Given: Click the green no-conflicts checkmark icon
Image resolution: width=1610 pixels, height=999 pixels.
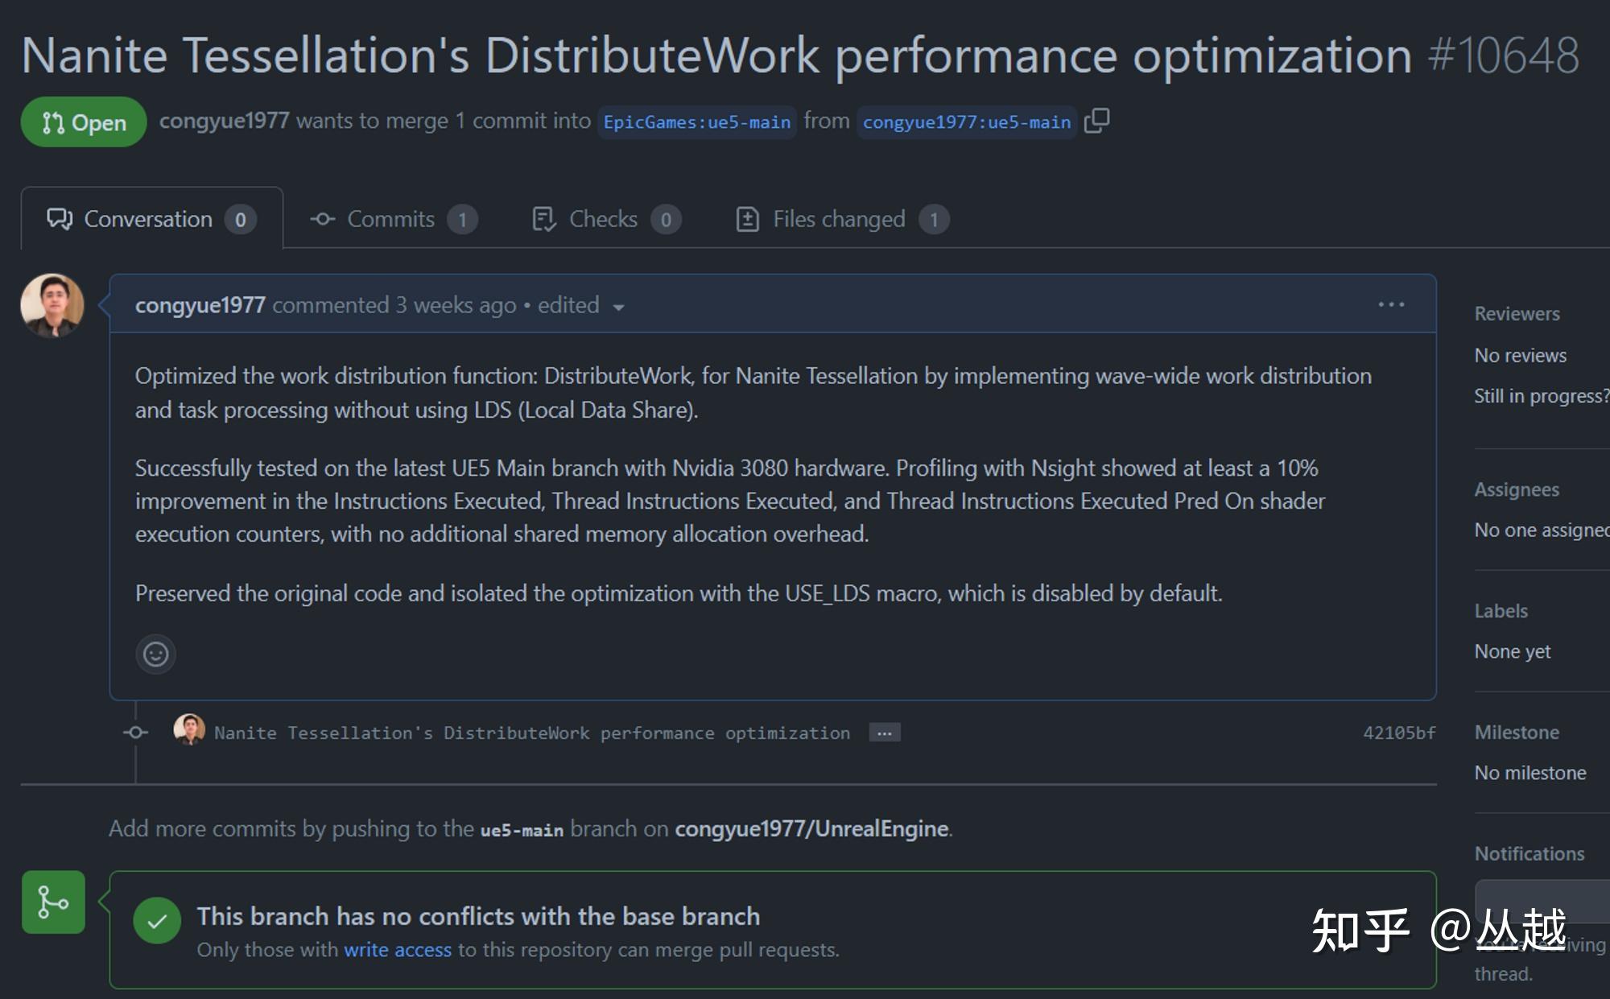Looking at the screenshot, I should click(157, 920).
